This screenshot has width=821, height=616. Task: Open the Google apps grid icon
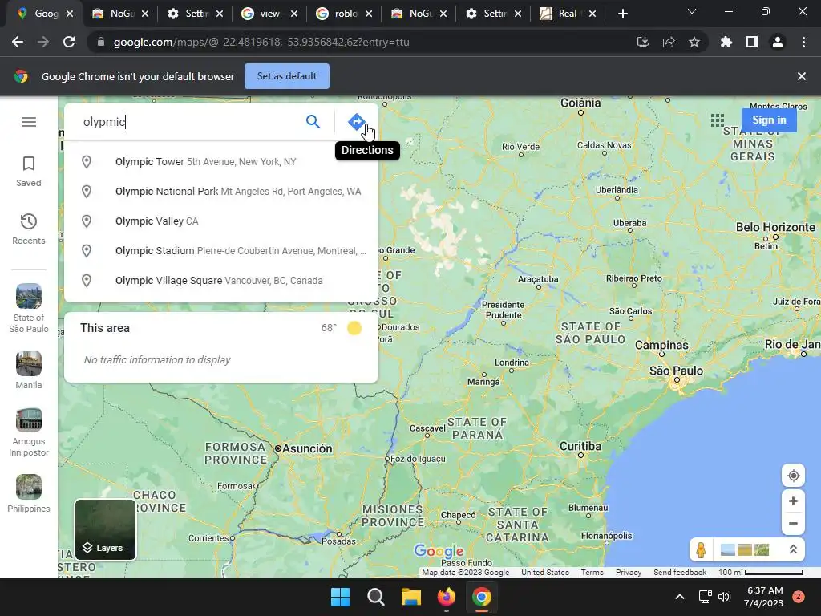718,120
